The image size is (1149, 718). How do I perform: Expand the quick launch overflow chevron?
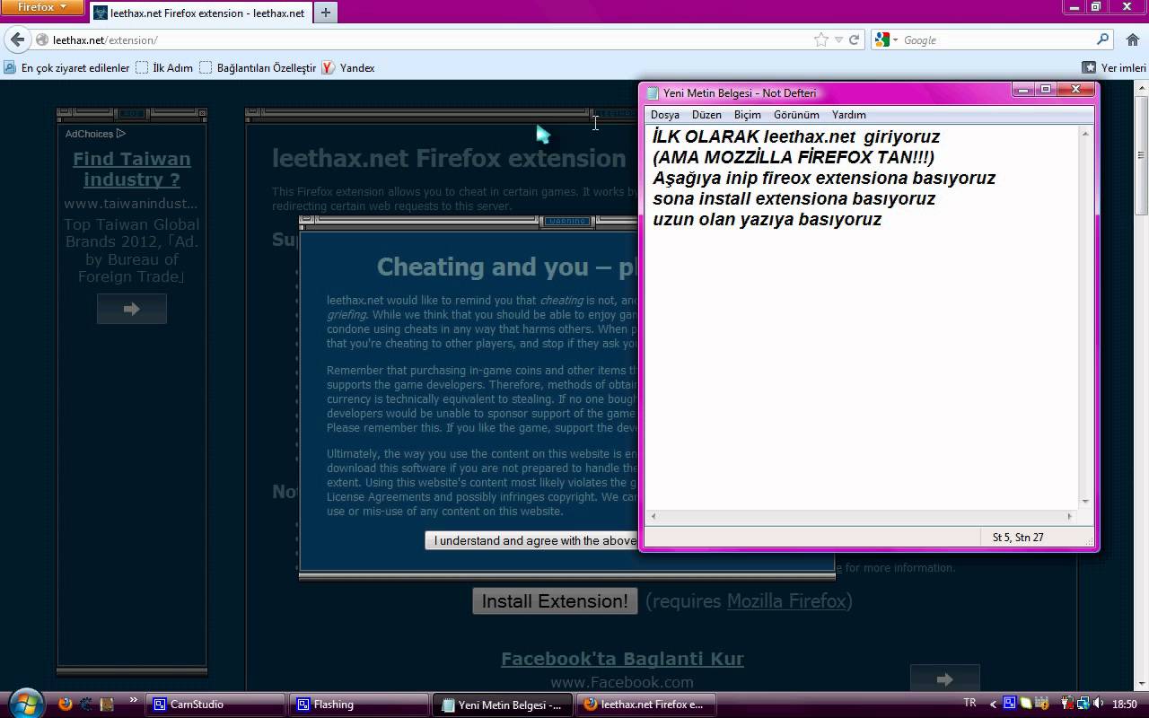click(x=134, y=700)
